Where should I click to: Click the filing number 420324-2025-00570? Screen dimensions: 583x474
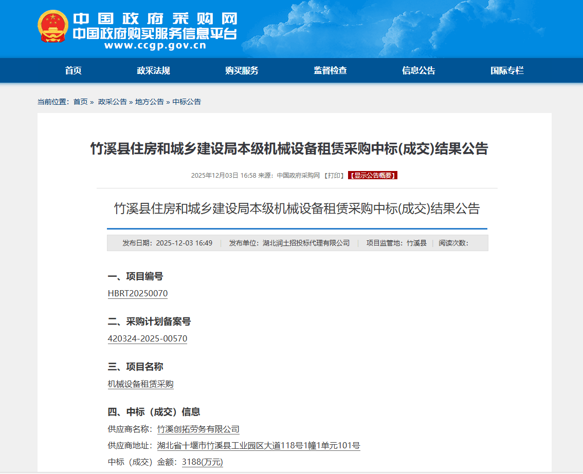tap(147, 339)
